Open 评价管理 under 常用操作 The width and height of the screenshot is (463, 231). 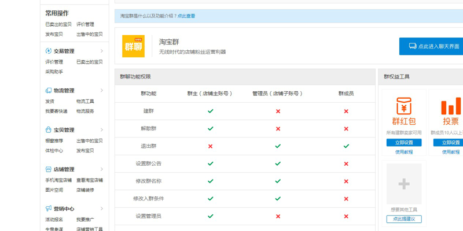pyautogui.click(x=85, y=24)
